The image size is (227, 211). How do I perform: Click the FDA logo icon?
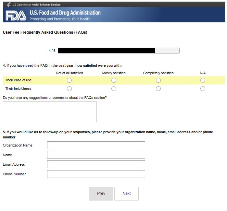pos(15,16)
